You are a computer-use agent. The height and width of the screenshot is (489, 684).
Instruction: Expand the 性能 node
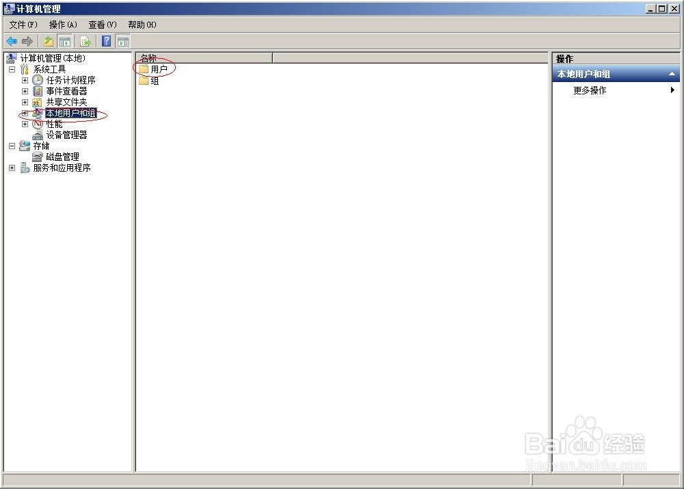point(25,124)
